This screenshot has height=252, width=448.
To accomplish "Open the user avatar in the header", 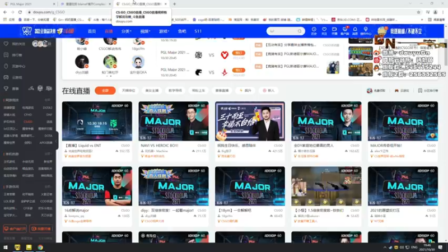I will 382,31.
